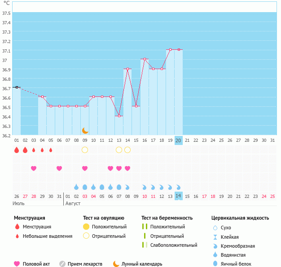Select highlighted day 20 on the cycle axis
The width and height of the screenshot is (281, 267).
pos(178,140)
